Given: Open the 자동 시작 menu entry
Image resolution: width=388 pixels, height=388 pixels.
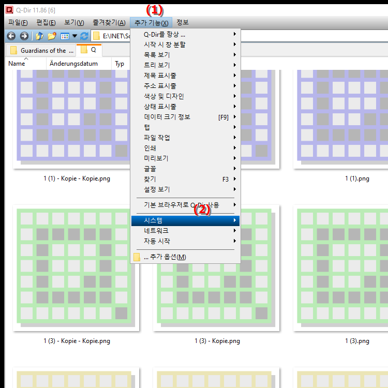Looking at the screenshot, I should (x=185, y=241).
